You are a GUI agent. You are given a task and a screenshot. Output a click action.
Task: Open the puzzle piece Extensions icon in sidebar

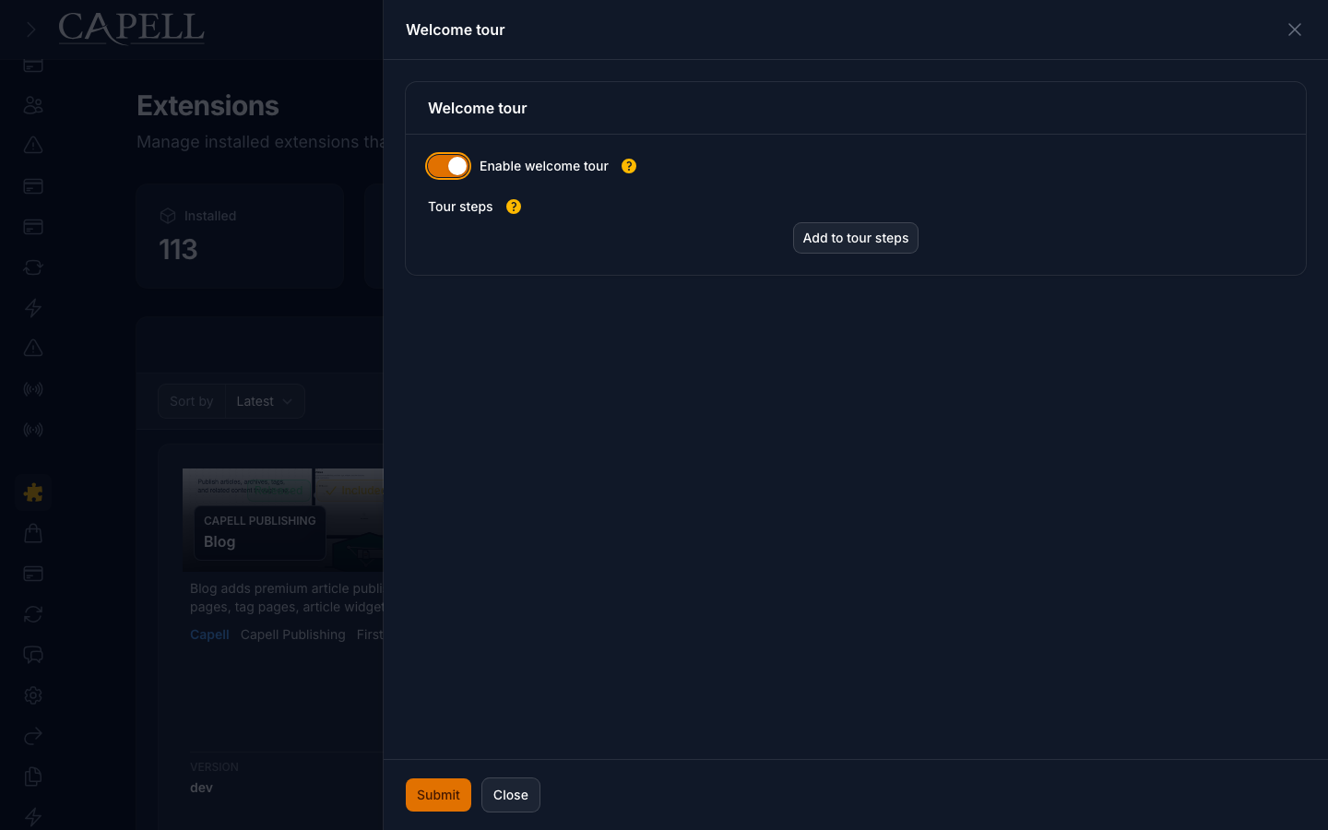(33, 492)
